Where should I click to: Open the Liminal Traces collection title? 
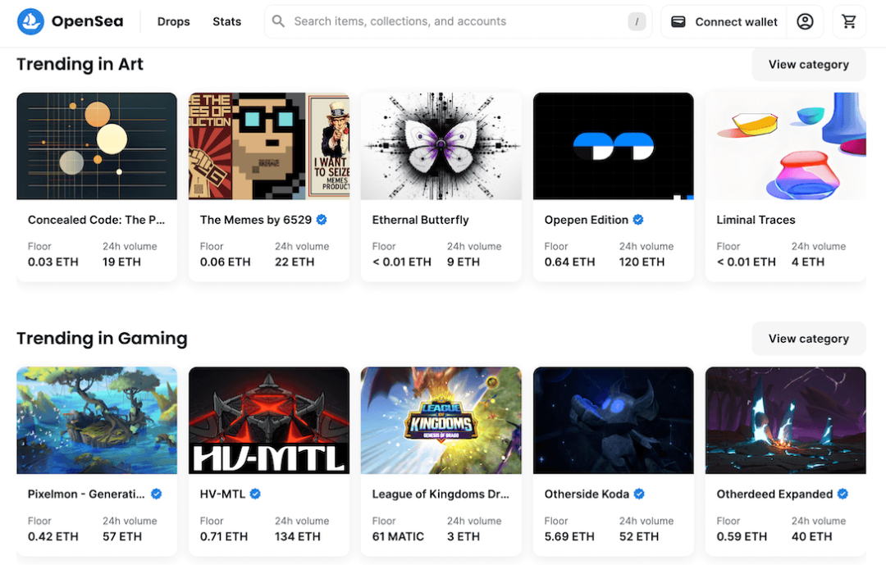pyautogui.click(x=756, y=220)
